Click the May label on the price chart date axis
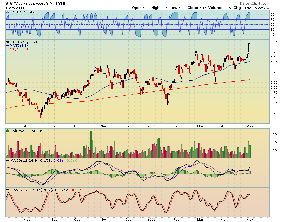 [250, 126]
